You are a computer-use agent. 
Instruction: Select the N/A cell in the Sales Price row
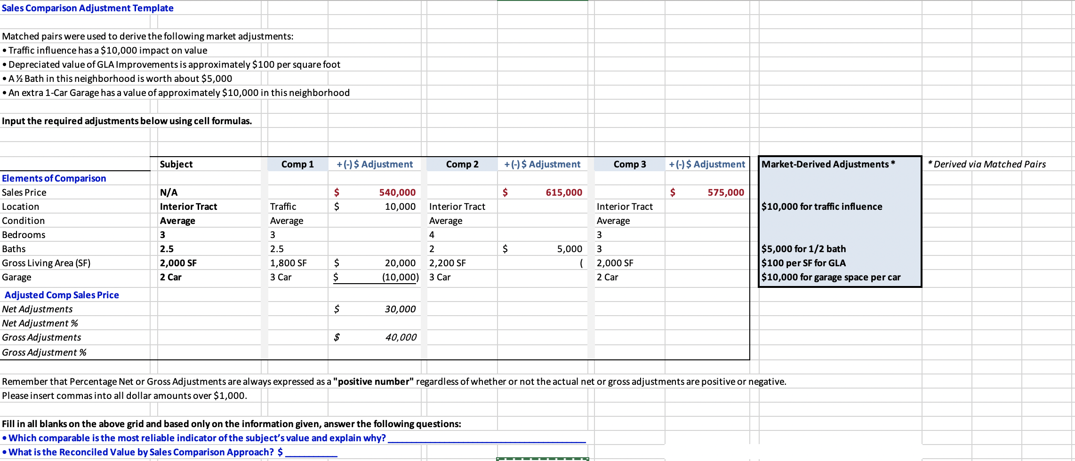pyautogui.click(x=209, y=192)
